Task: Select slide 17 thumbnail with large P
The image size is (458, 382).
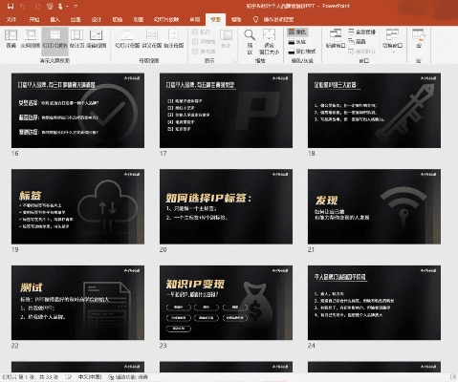Action: (x=226, y=110)
